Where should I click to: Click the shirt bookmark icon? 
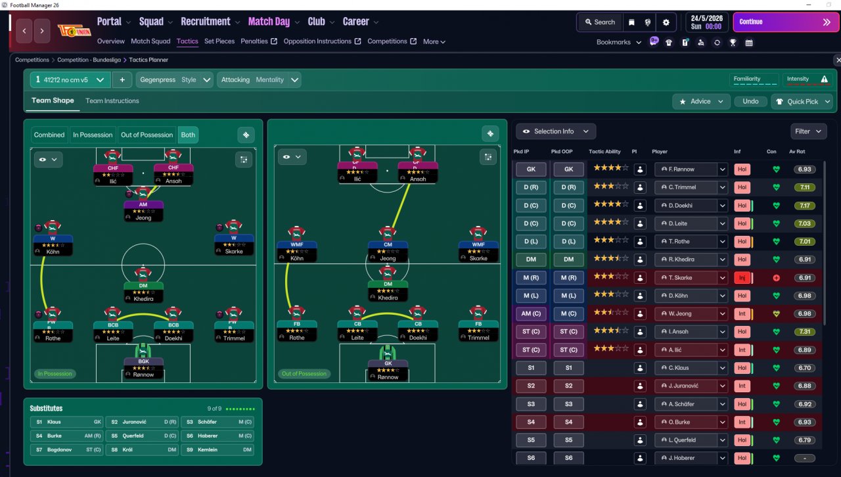point(669,43)
